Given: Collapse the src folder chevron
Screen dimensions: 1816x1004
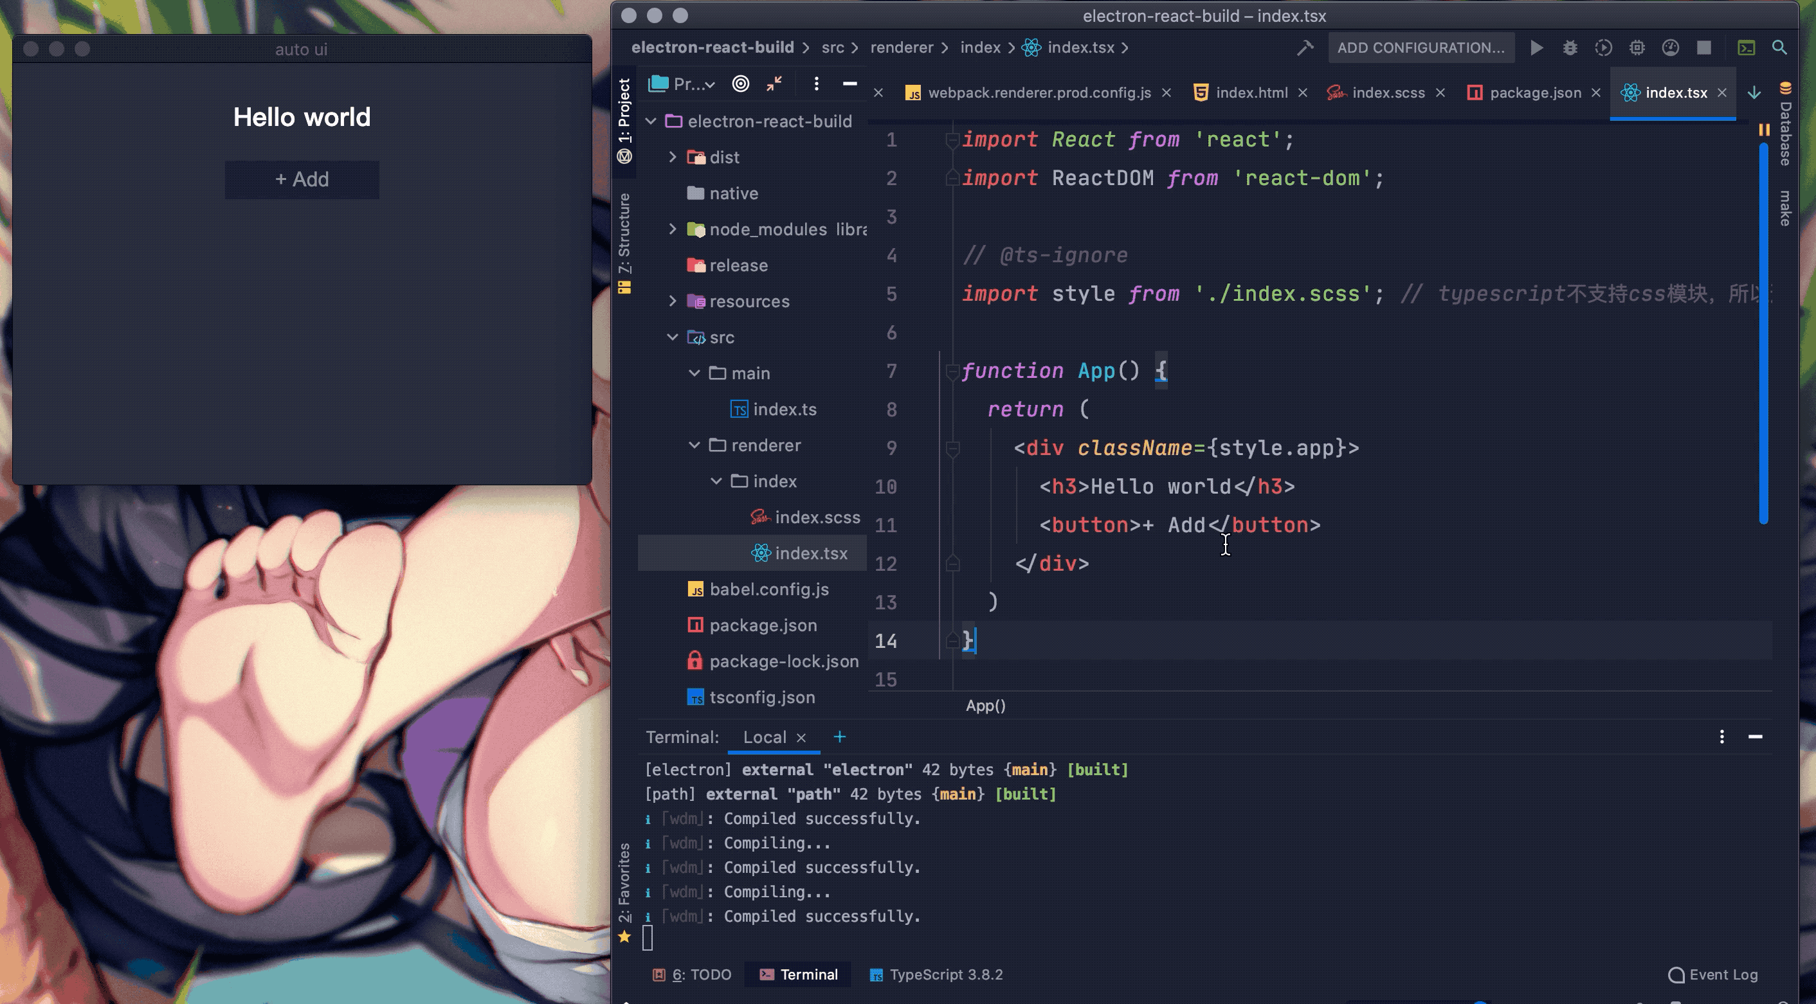Looking at the screenshot, I should tap(673, 337).
